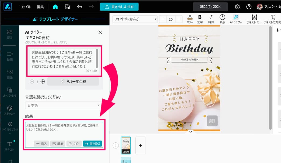This screenshot has width=281, height=163.
Task: Decrease the generation count with minus icon
Action: pyautogui.click(x=32, y=82)
